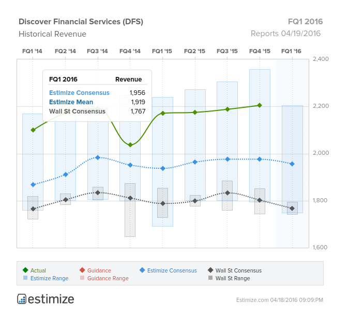The height and width of the screenshot is (320, 349).
Task: Toggle Estimize Consensus series in legend
Action: tap(168, 270)
